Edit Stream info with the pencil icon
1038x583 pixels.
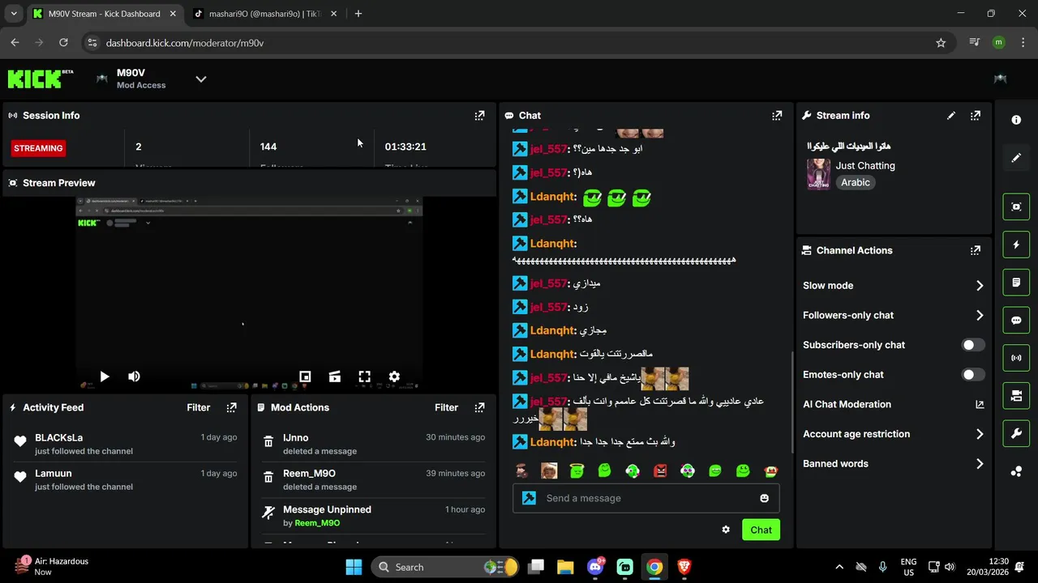[x=951, y=116]
